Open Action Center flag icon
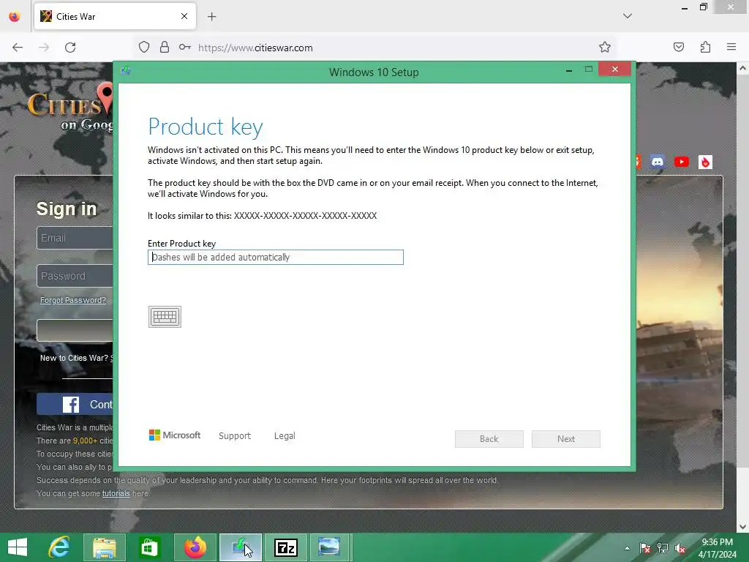 [x=645, y=548]
